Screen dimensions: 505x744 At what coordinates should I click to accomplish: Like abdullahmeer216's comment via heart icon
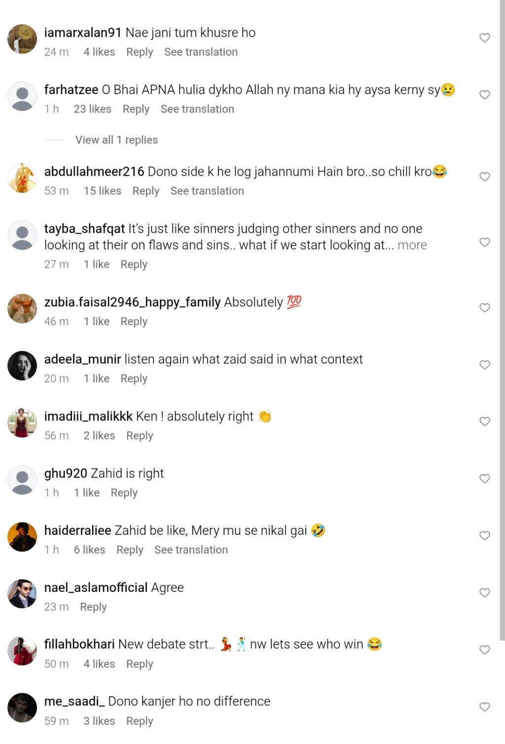pyautogui.click(x=485, y=177)
